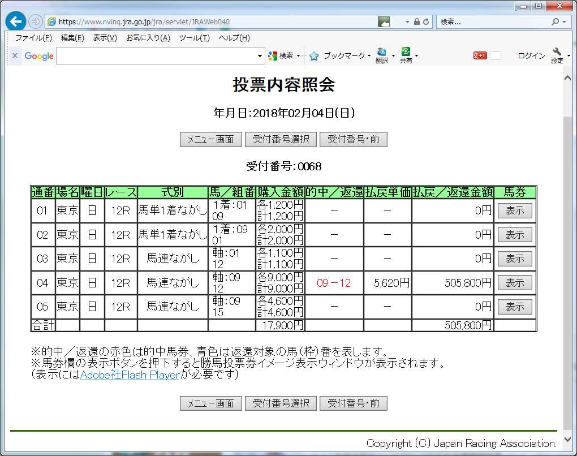
Task: Expand the 翻訳 dropdown arrow
Action: pos(393,56)
